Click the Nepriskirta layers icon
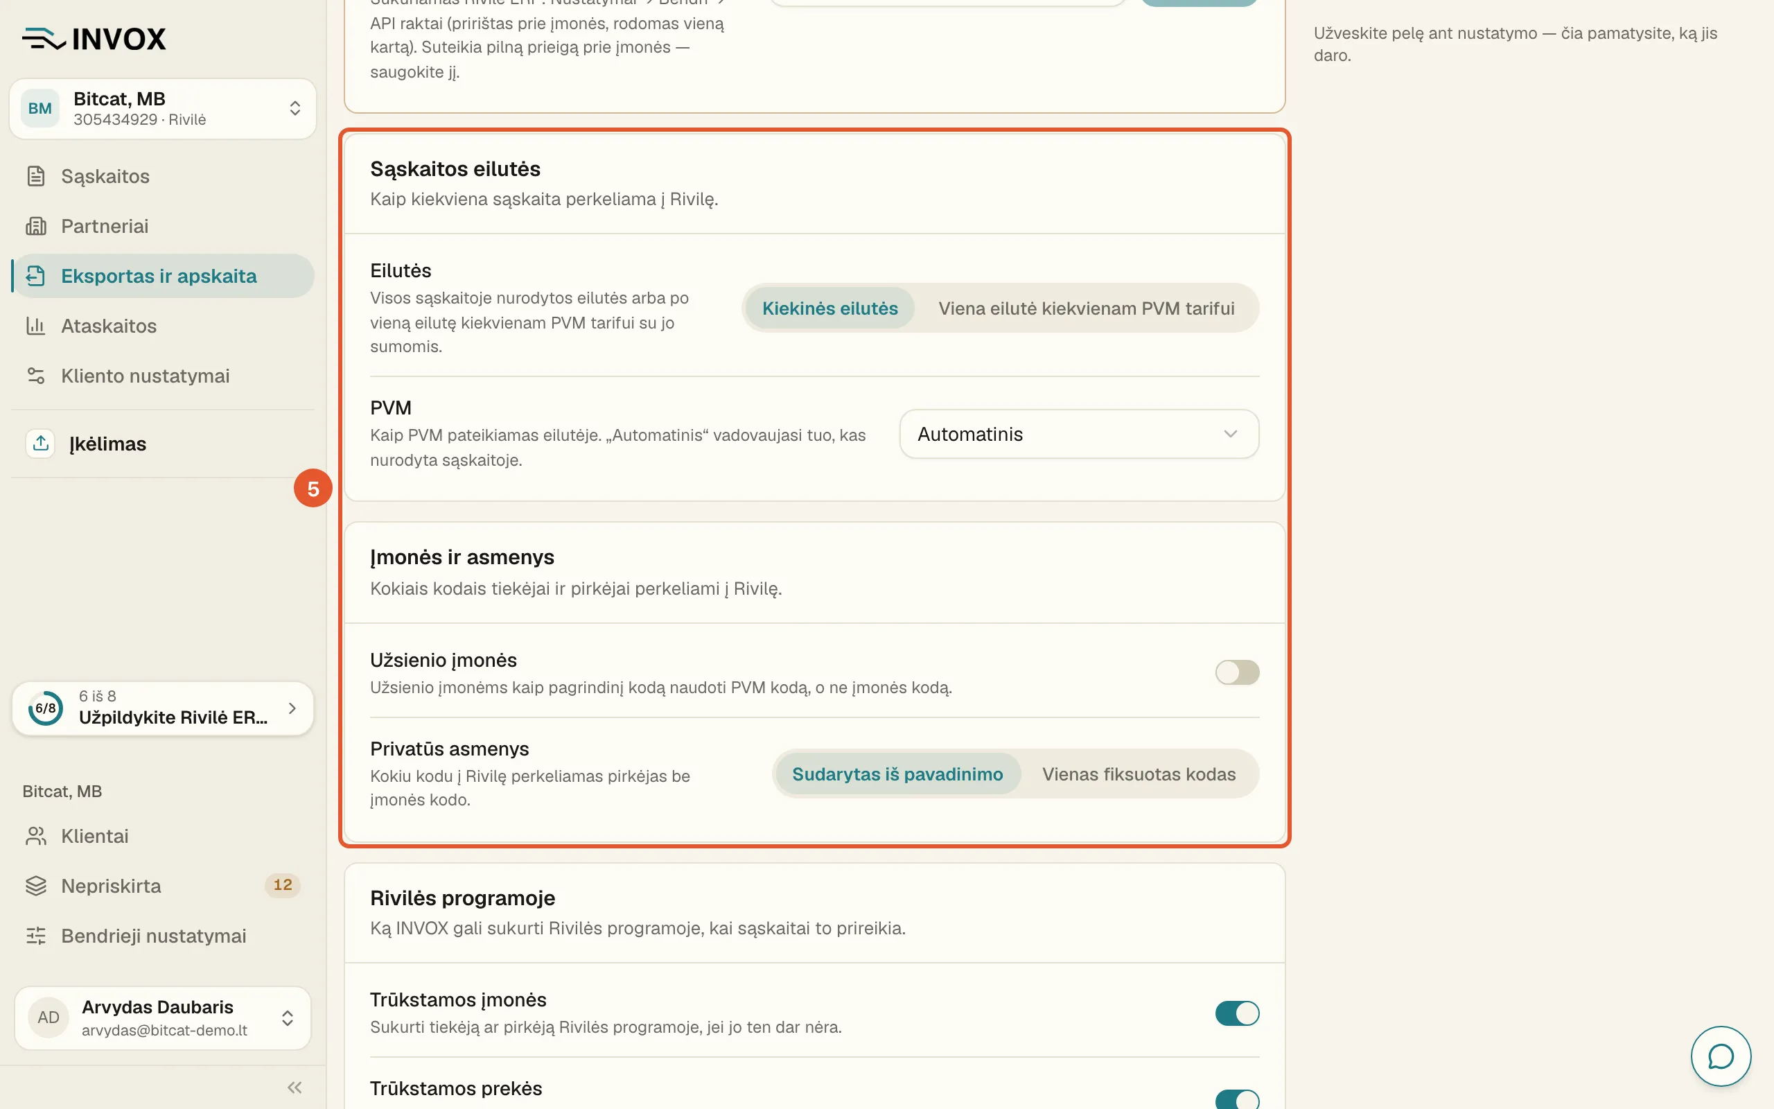The width and height of the screenshot is (1774, 1109). pyautogui.click(x=36, y=886)
